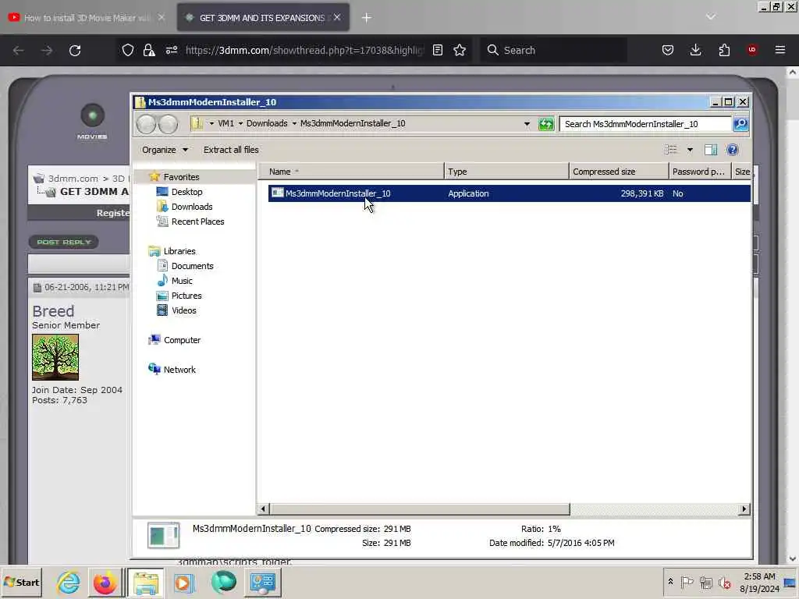
Task: Sort by Compressed size column header
Action: click(x=619, y=172)
